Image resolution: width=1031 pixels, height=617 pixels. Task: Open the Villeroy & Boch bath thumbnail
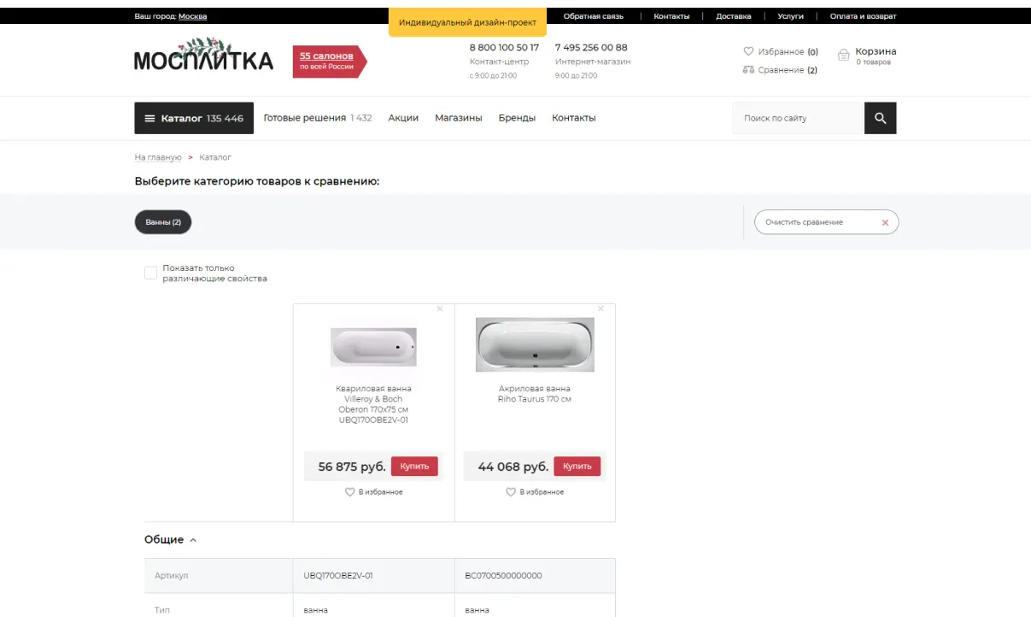click(x=373, y=347)
